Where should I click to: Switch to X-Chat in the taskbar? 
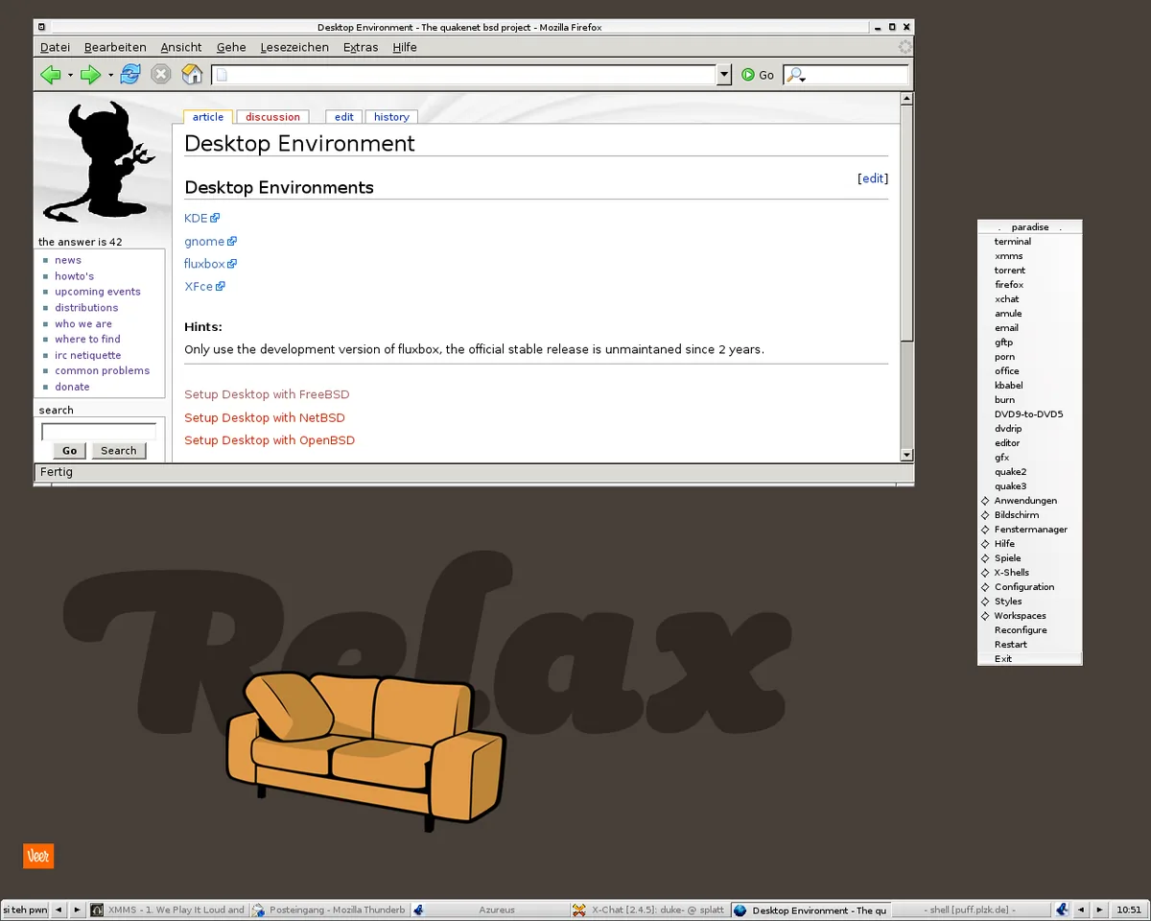coord(649,909)
